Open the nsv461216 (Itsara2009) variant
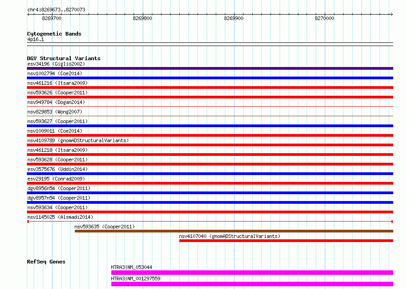This screenshot has width=406, height=289. (57, 83)
